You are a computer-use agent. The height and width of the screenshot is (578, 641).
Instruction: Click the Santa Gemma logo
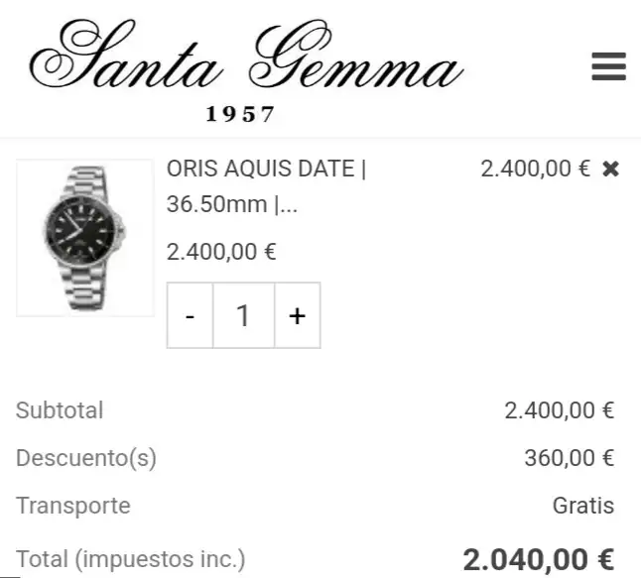click(246, 61)
